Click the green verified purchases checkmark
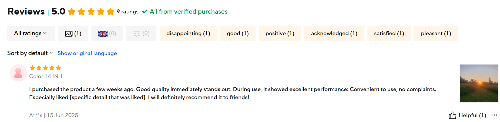The height and width of the screenshot is (122, 500). tap(145, 12)
